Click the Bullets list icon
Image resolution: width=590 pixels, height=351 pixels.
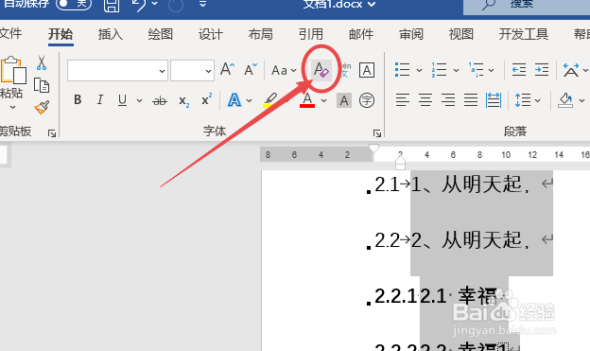[402, 70]
